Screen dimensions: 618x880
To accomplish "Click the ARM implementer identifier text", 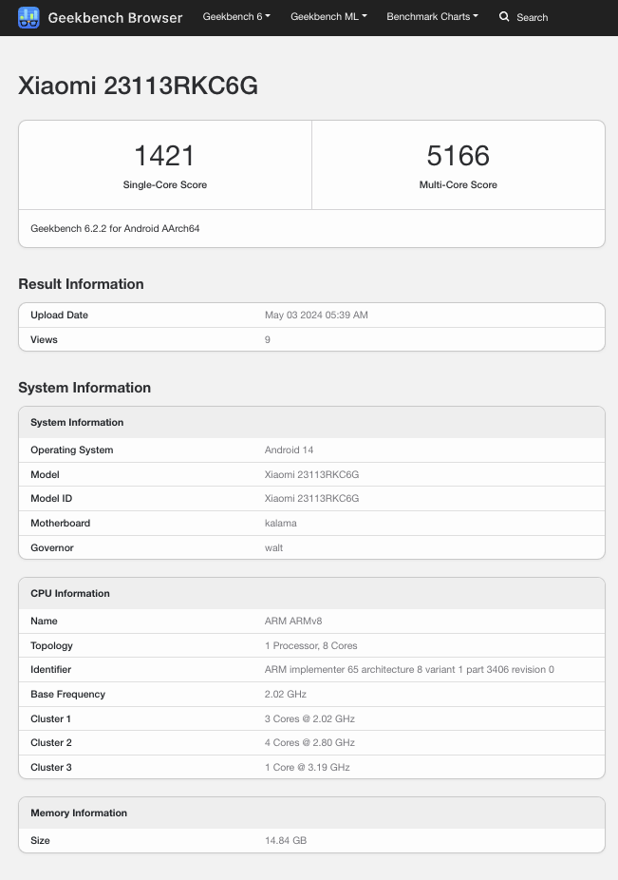I will pos(409,670).
